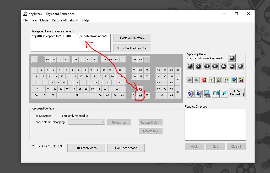Select the Home specialty key
270x173 pixels.
tap(219, 80)
